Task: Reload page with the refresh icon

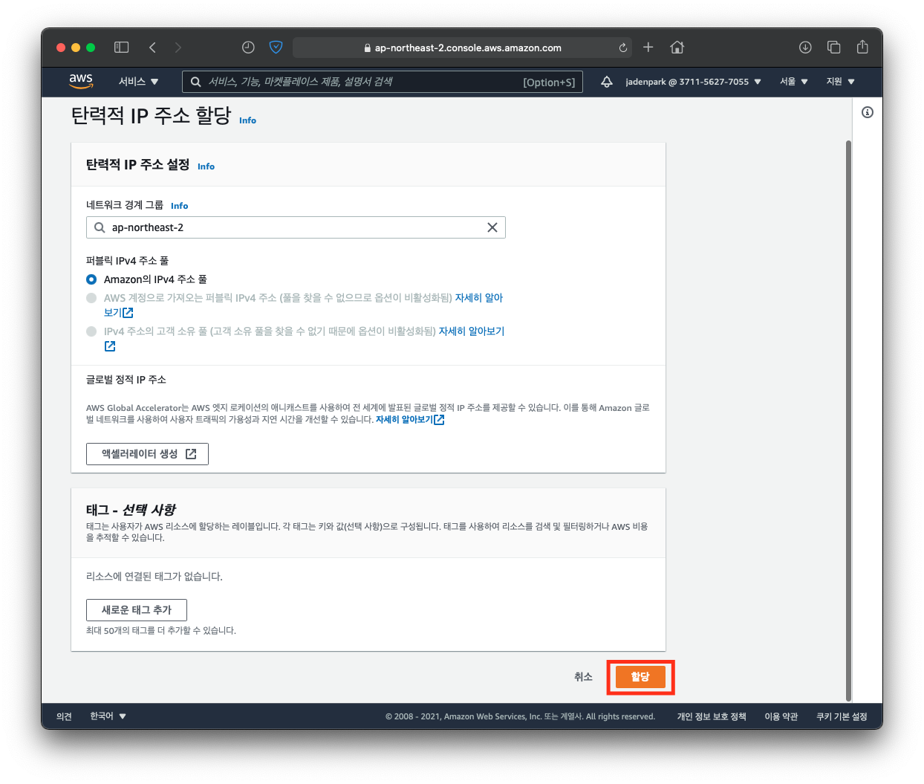Action: (x=623, y=48)
